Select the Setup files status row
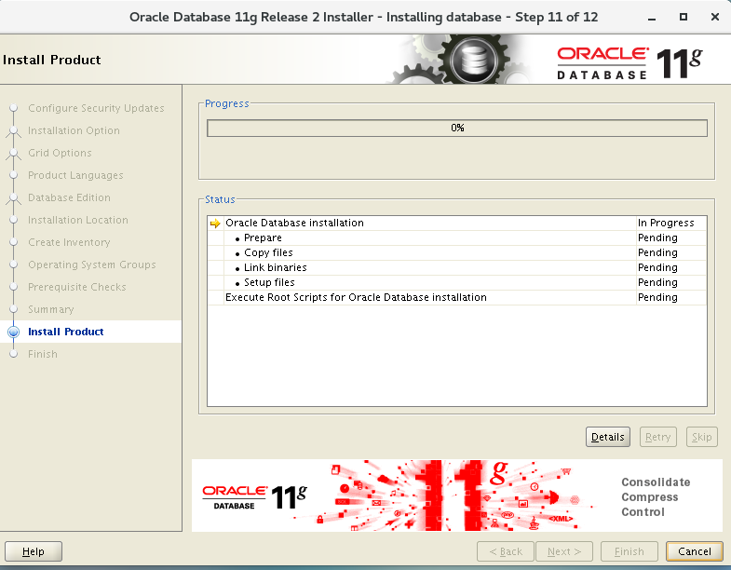The height and width of the screenshot is (570, 731). tap(457, 282)
